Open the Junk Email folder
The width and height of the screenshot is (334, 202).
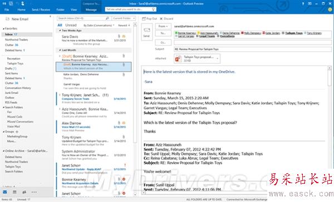(12, 93)
